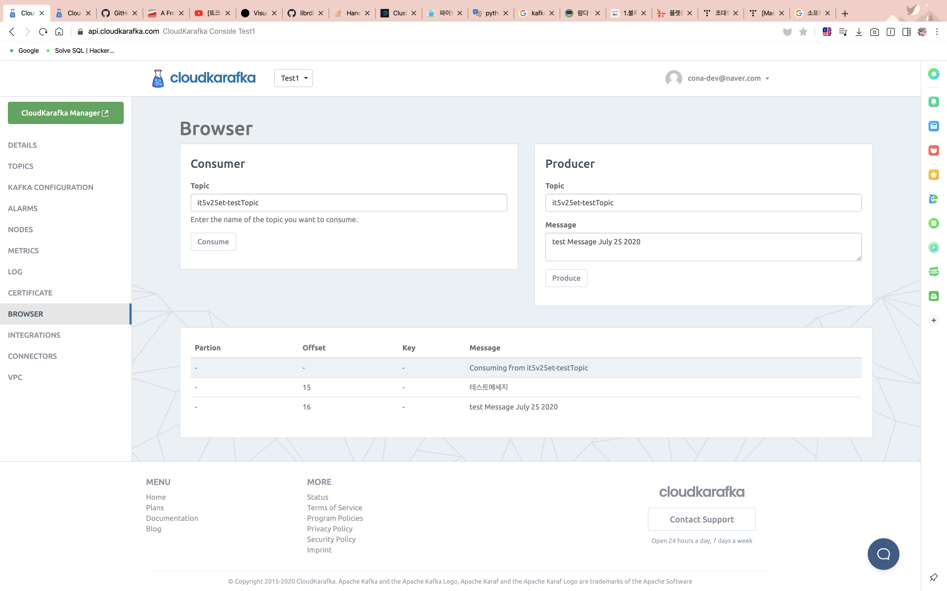Image resolution: width=947 pixels, height=591 pixels.
Task: Click the Privacy Policy footer link
Action: 329,528
